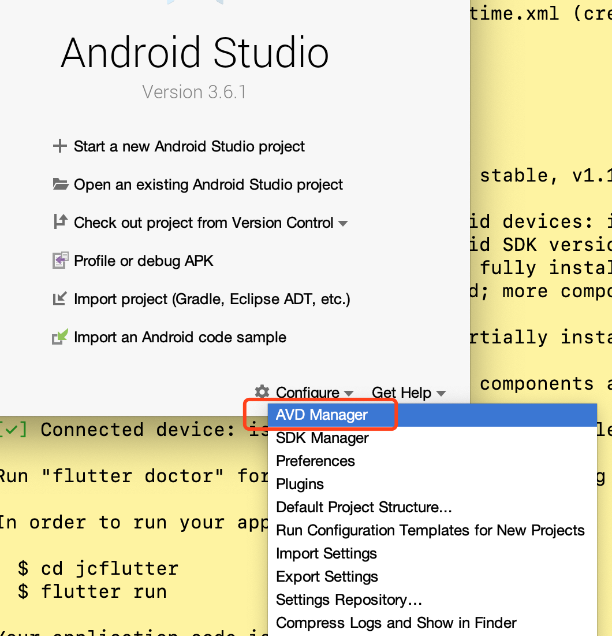The height and width of the screenshot is (636, 612).
Task: Choose Import an Android code sample
Action: [x=180, y=337]
